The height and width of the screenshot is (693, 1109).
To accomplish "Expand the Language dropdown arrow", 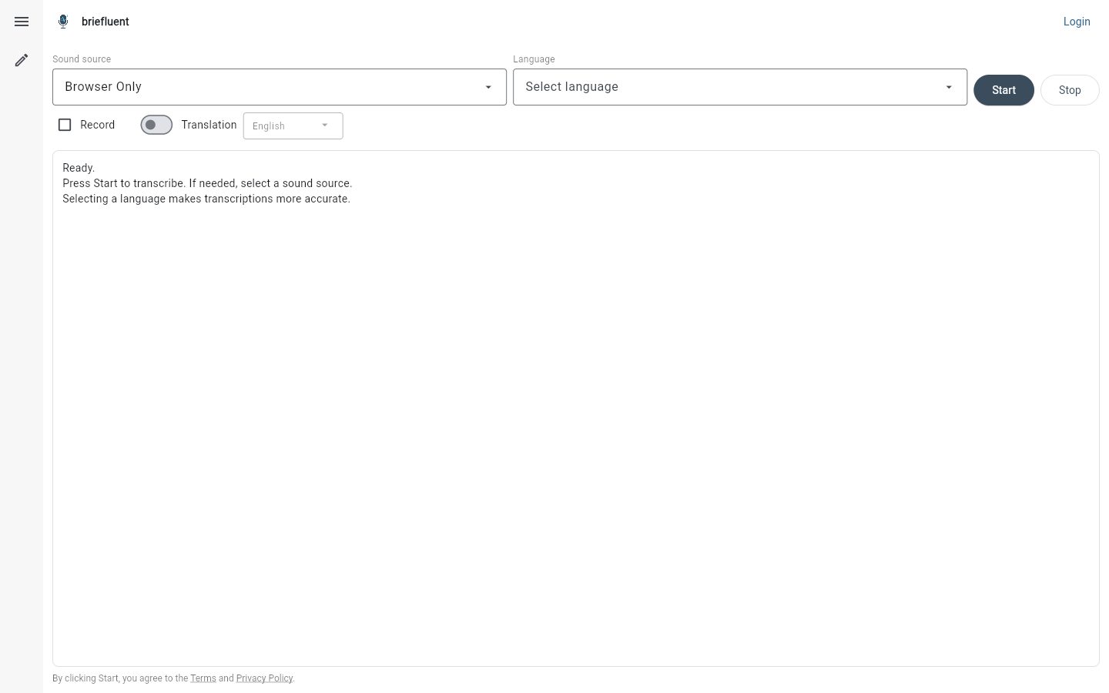I will coord(949,87).
